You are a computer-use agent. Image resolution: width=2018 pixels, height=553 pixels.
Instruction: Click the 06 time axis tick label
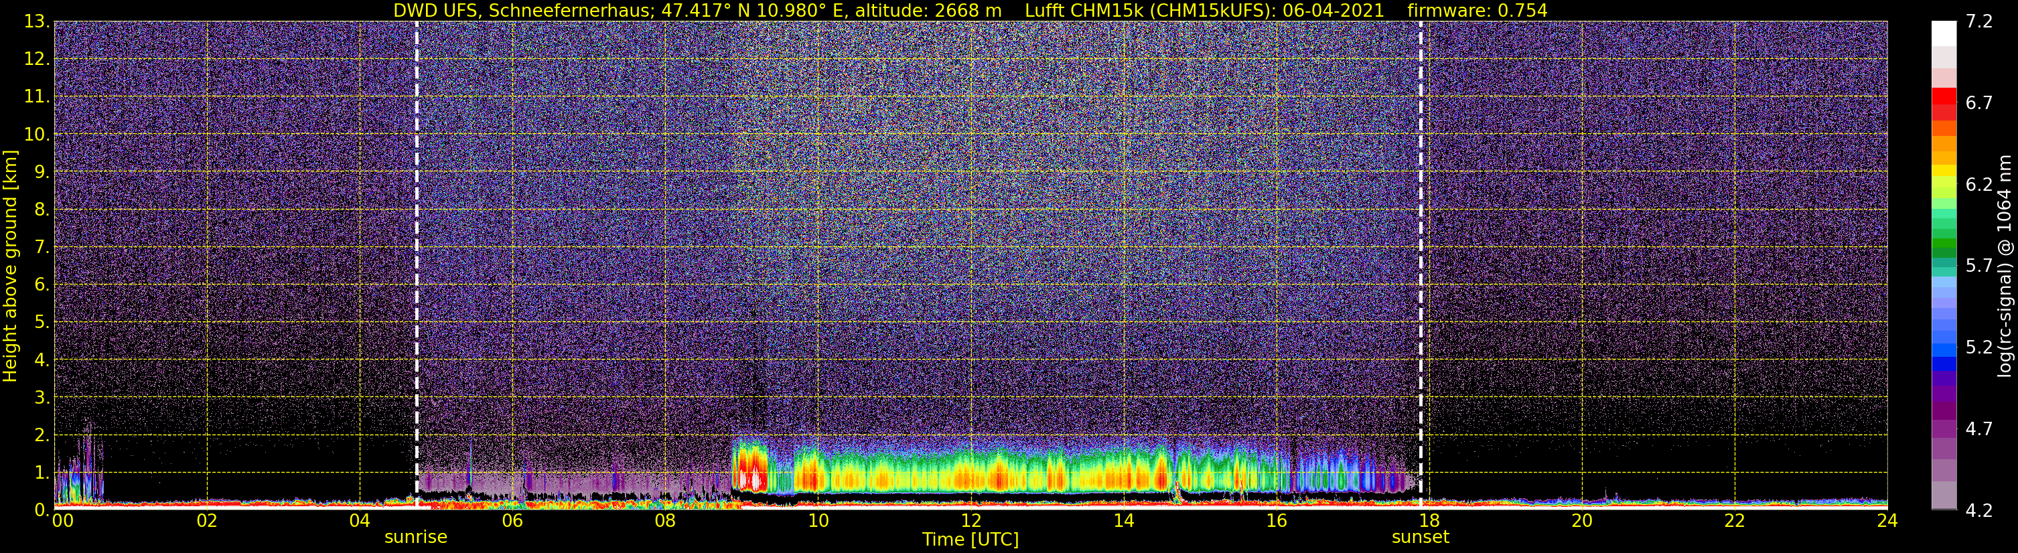click(512, 521)
